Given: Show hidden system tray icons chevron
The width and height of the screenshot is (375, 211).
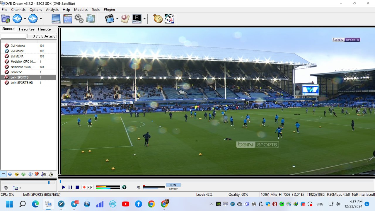Looking at the screenshot, I should (x=211, y=204).
